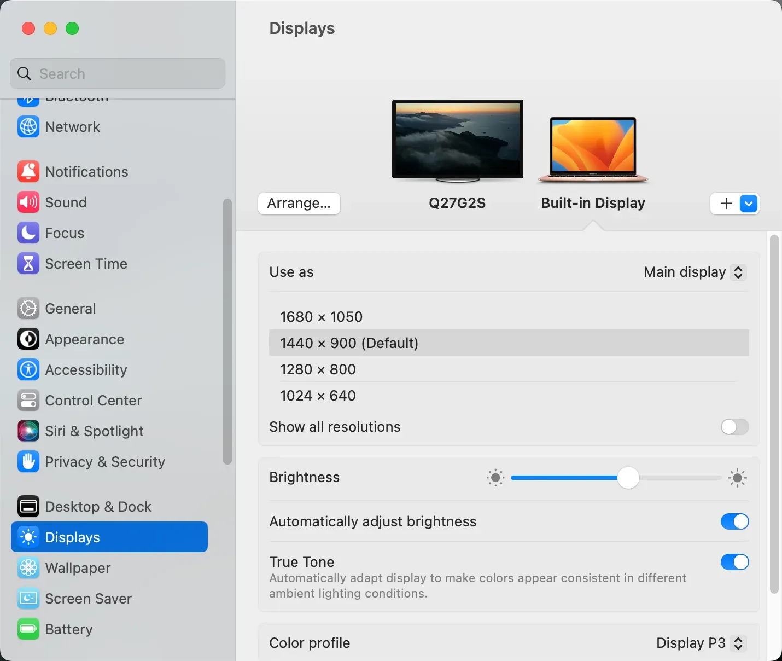Click the Screen Time hourglass icon
Image resolution: width=782 pixels, height=661 pixels.
coord(28,264)
